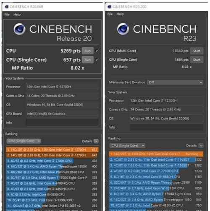Select R20 ranking row 4 AMD Ryzen Threadripper 1950X

point(52,167)
